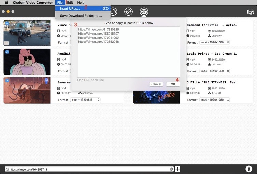Click the resolution icon in Diamond Terrifier row
This screenshot has height=174, width=257.
209,31
